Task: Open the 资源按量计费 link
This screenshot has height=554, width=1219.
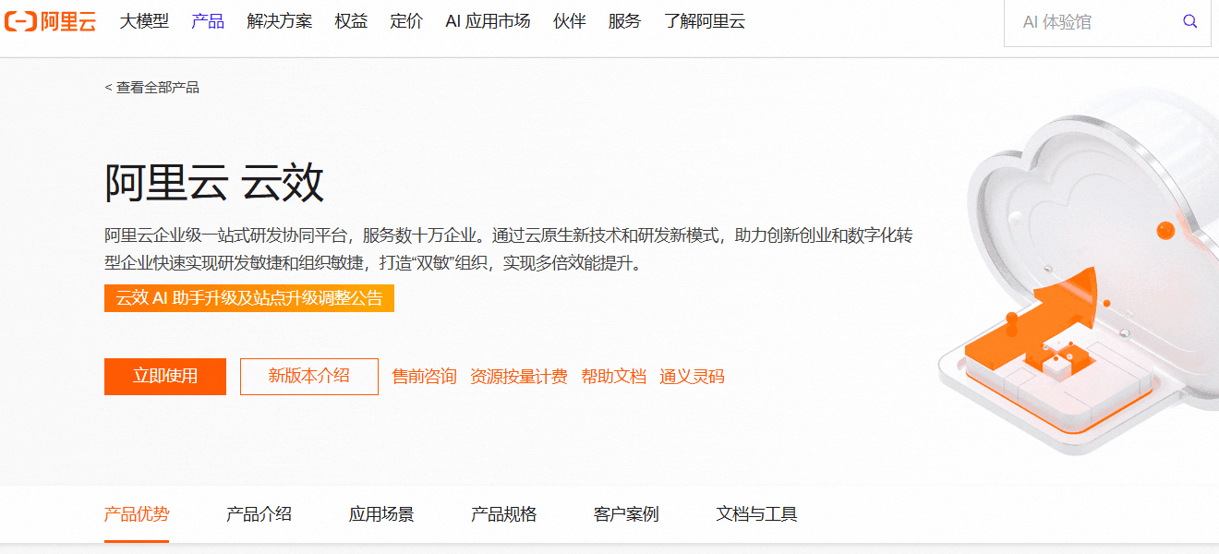Action: pyautogui.click(x=519, y=376)
